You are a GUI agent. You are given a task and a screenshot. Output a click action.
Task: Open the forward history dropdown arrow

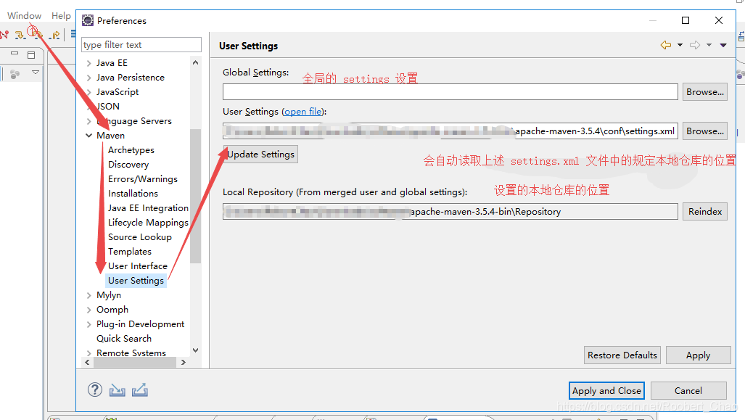709,45
